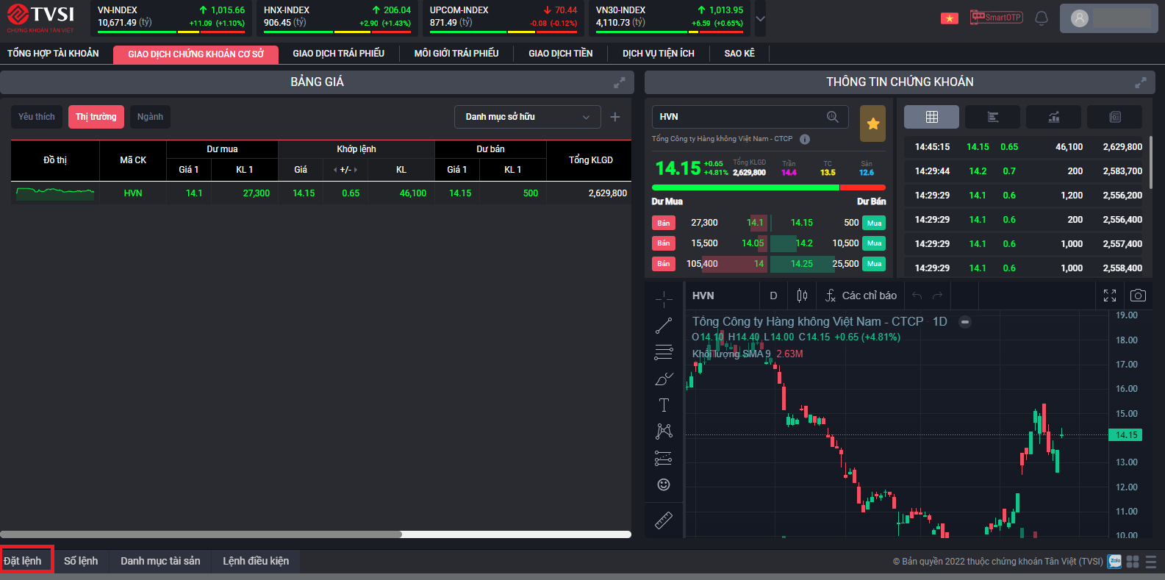Image resolution: width=1165 pixels, height=580 pixels.
Task: Take a chart snapshot with camera icon
Action: pos(1138,296)
